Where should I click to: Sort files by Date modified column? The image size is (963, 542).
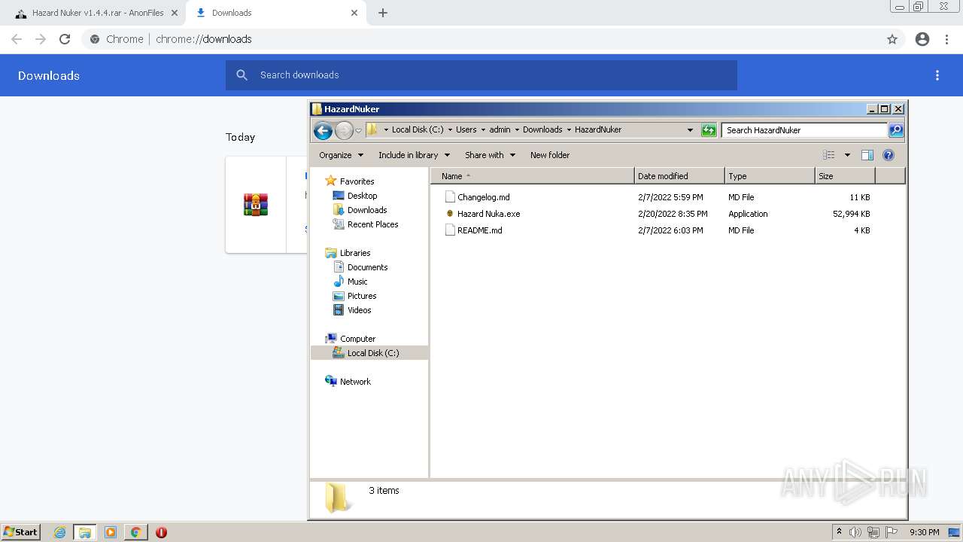coord(679,176)
